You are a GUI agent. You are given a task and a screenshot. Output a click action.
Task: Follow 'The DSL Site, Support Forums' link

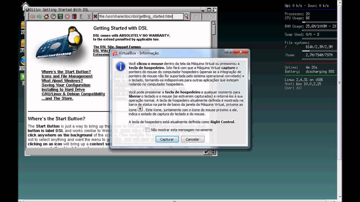[117, 47]
